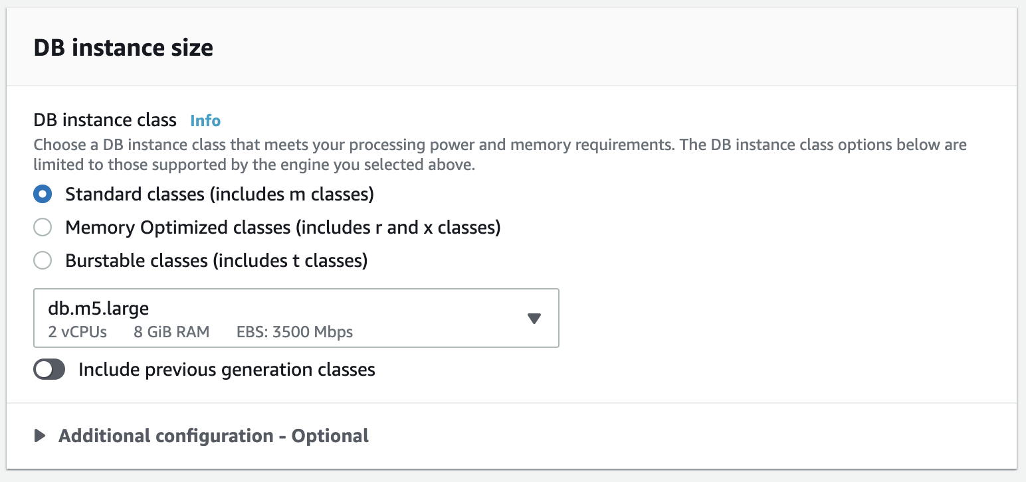1026x482 pixels.
Task: Click the disclosure triangle beside Additional configuration
Action: click(39, 436)
